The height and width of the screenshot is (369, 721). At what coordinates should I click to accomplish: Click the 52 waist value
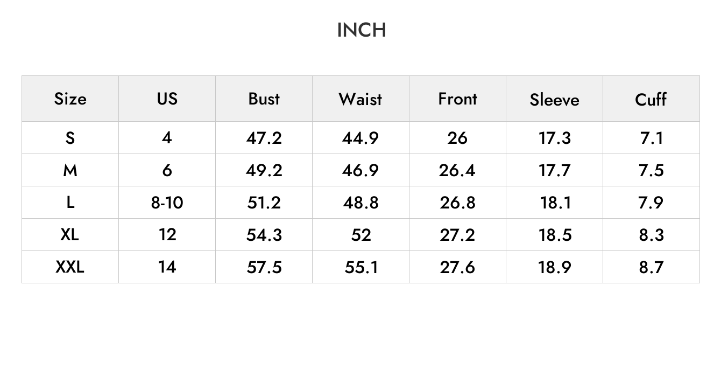point(360,235)
